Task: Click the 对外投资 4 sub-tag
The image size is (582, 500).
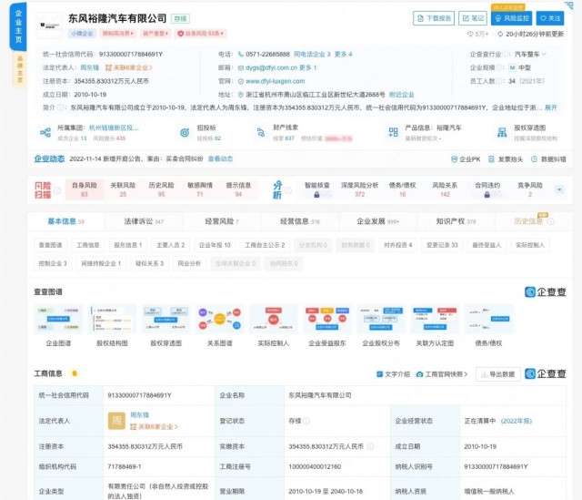Action: pyautogui.click(x=398, y=245)
